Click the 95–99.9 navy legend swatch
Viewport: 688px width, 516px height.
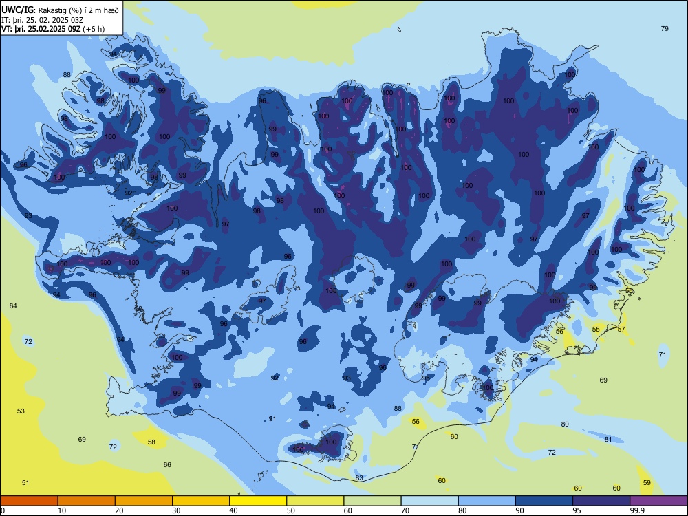[601, 501]
